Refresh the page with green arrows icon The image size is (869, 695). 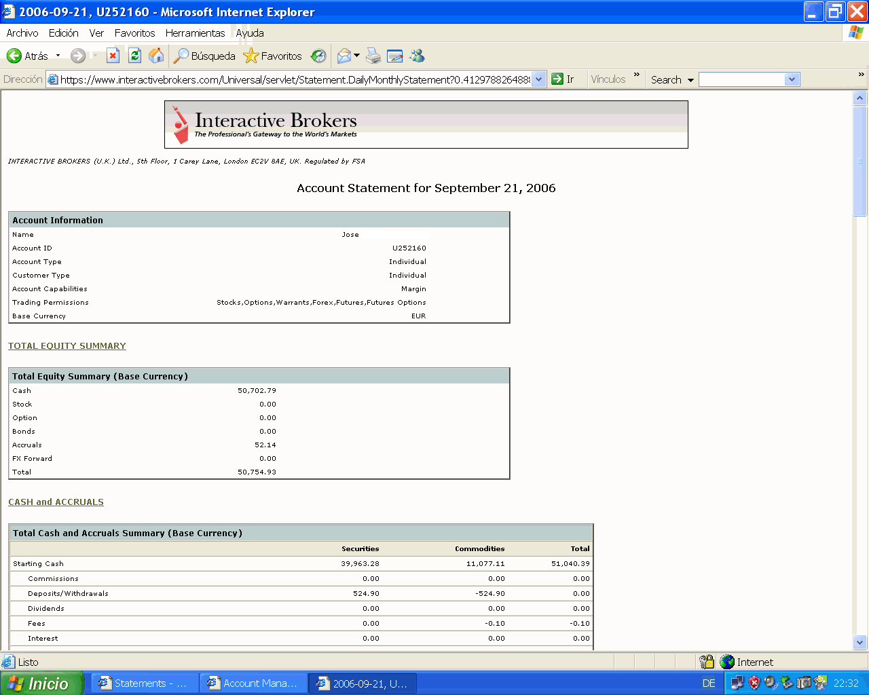click(x=134, y=56)
